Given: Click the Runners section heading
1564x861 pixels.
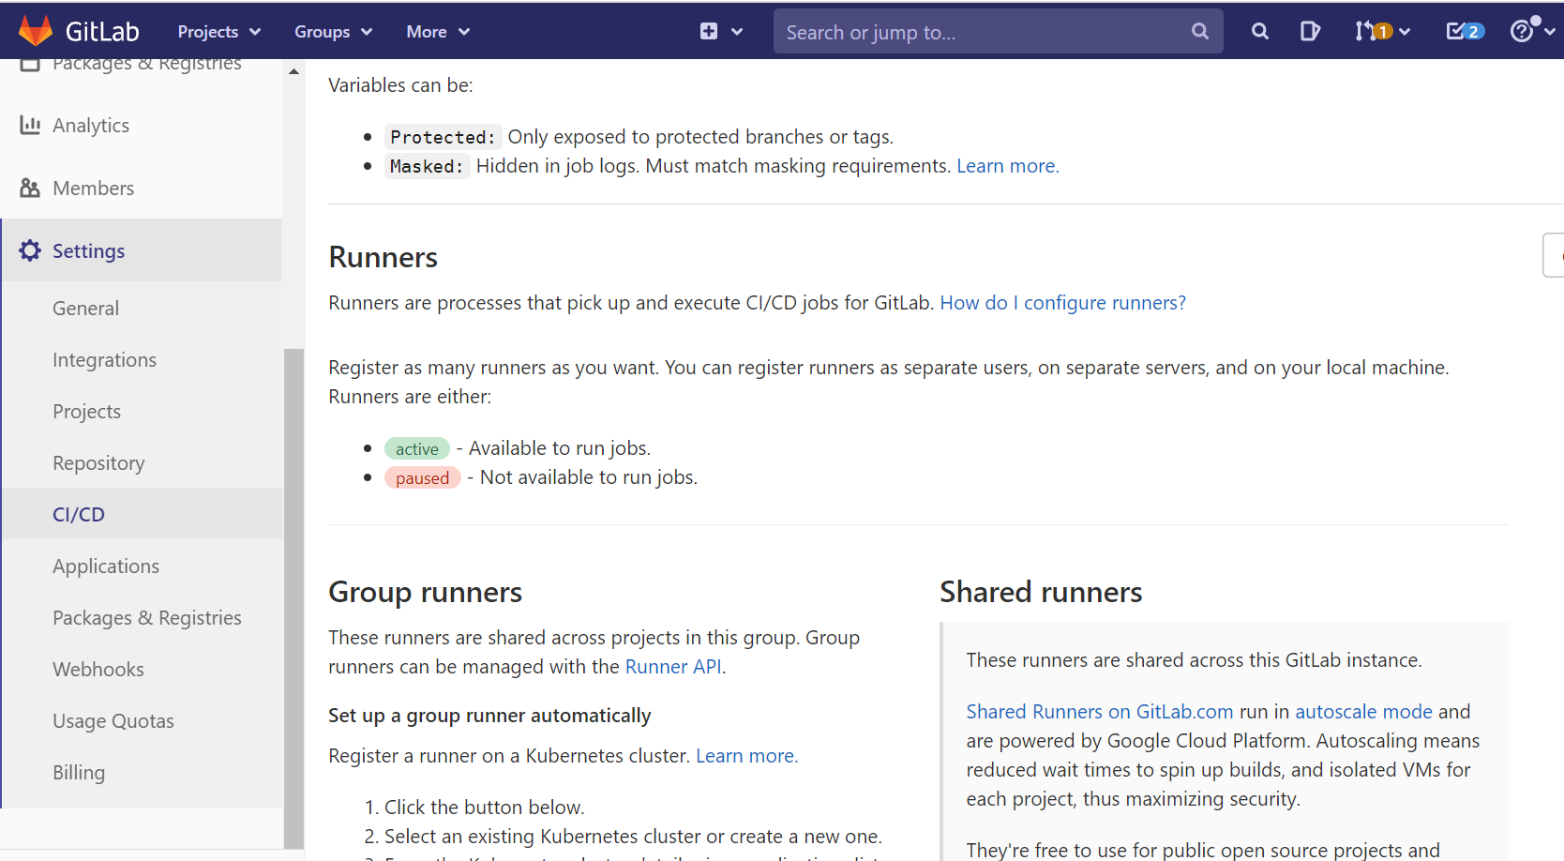Looking at the screenshot, I should [383, 257].
